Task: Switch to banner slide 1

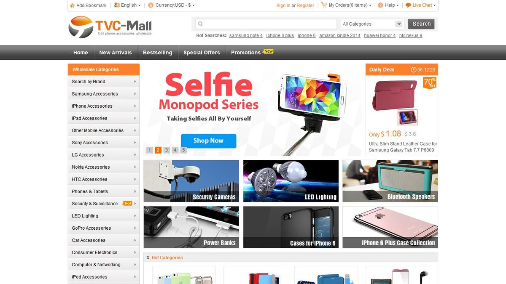Action: pos(150,150)
